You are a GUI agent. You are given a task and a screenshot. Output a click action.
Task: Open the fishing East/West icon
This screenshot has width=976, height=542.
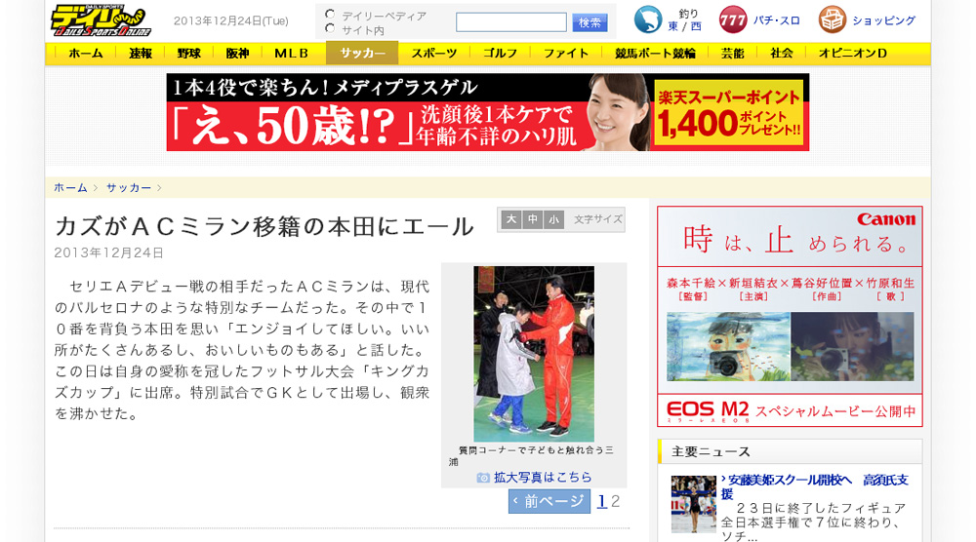click(x=648, y=19)
